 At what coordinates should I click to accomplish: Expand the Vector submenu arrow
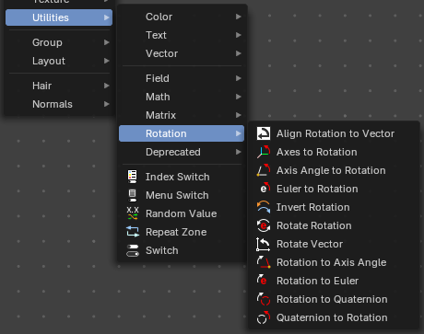click(238, 53)
